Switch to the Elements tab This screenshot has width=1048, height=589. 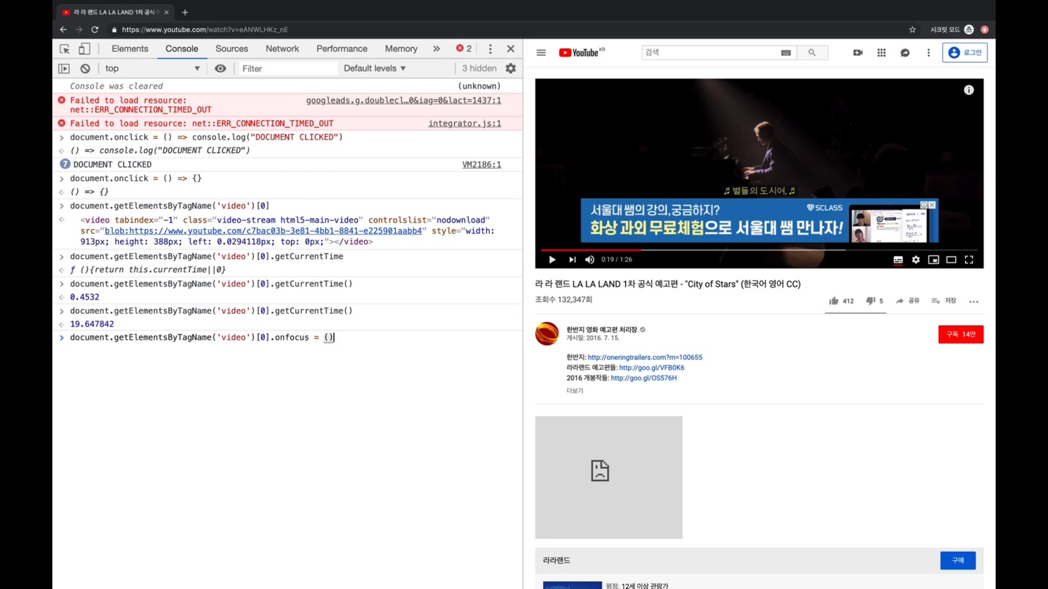point(130,49)
